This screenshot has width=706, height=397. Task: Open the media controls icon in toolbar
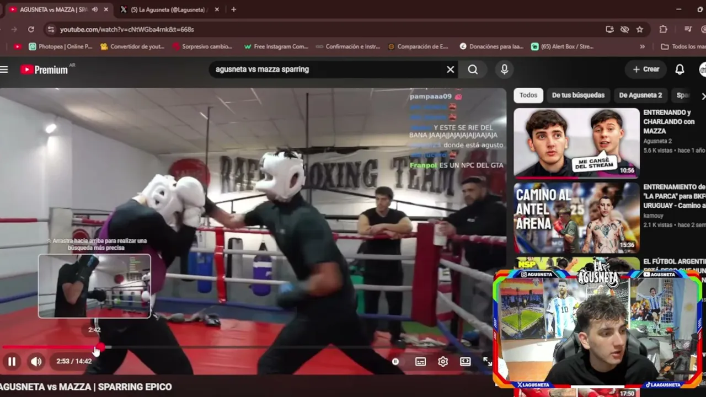(x=688, y=29)
